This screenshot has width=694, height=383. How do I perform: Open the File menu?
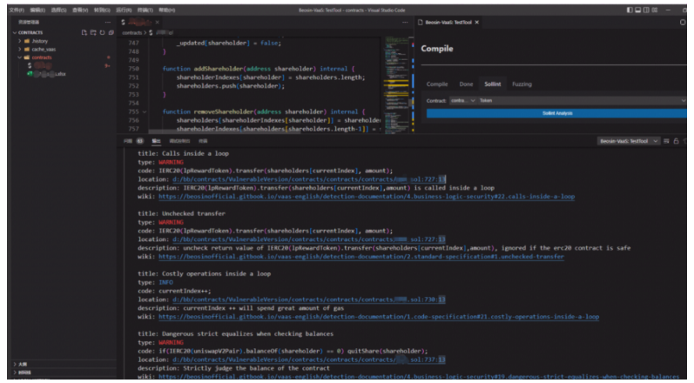coord(17,10)
